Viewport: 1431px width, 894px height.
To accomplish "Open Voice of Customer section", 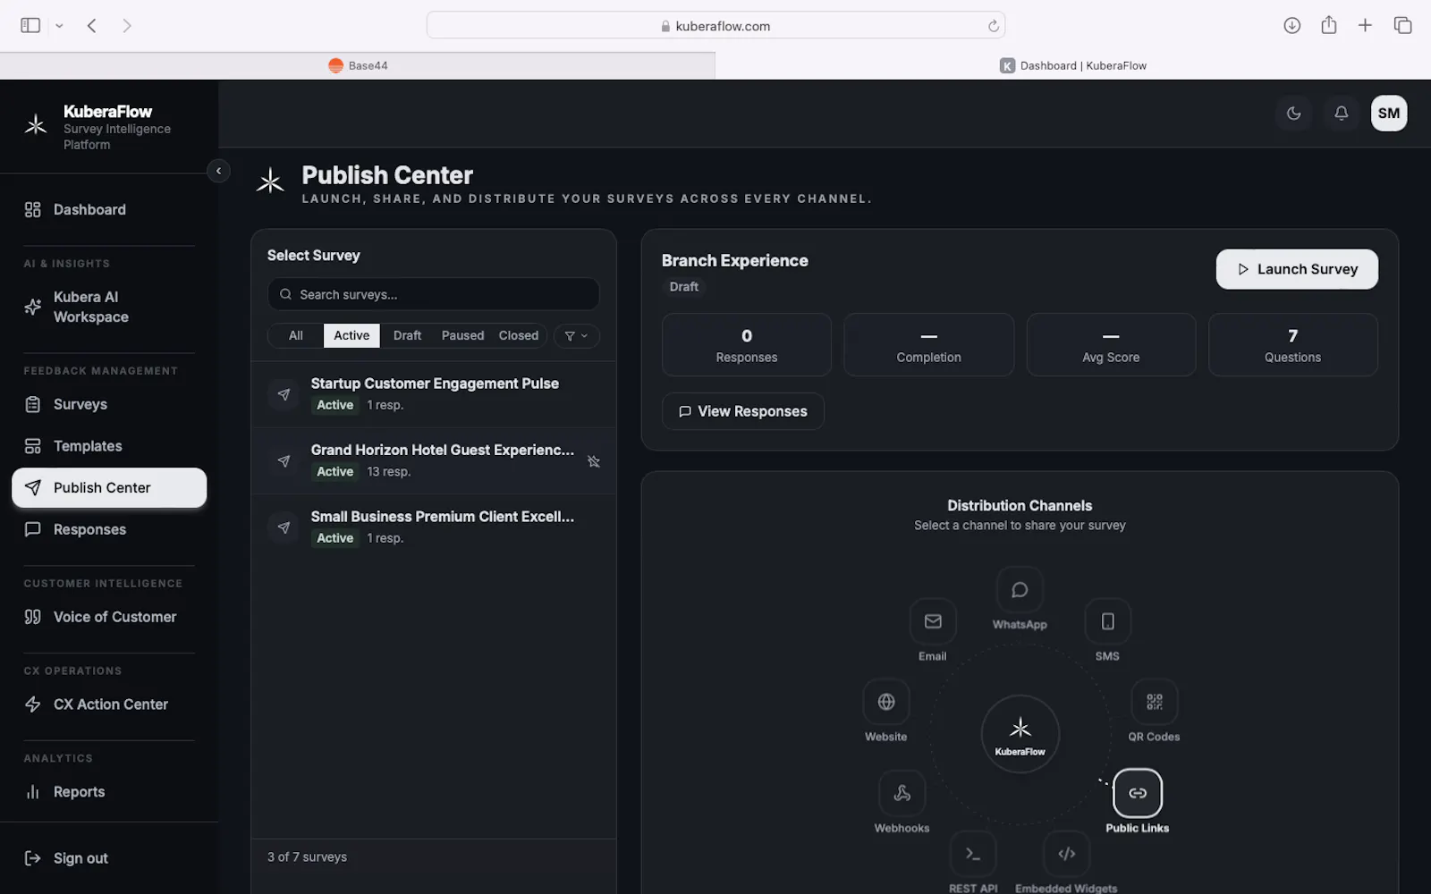I will pyautogui.click(x=109, y=617).
